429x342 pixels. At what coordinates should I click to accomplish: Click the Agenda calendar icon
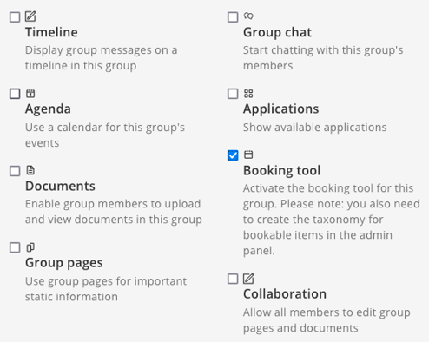pos(30,94)
